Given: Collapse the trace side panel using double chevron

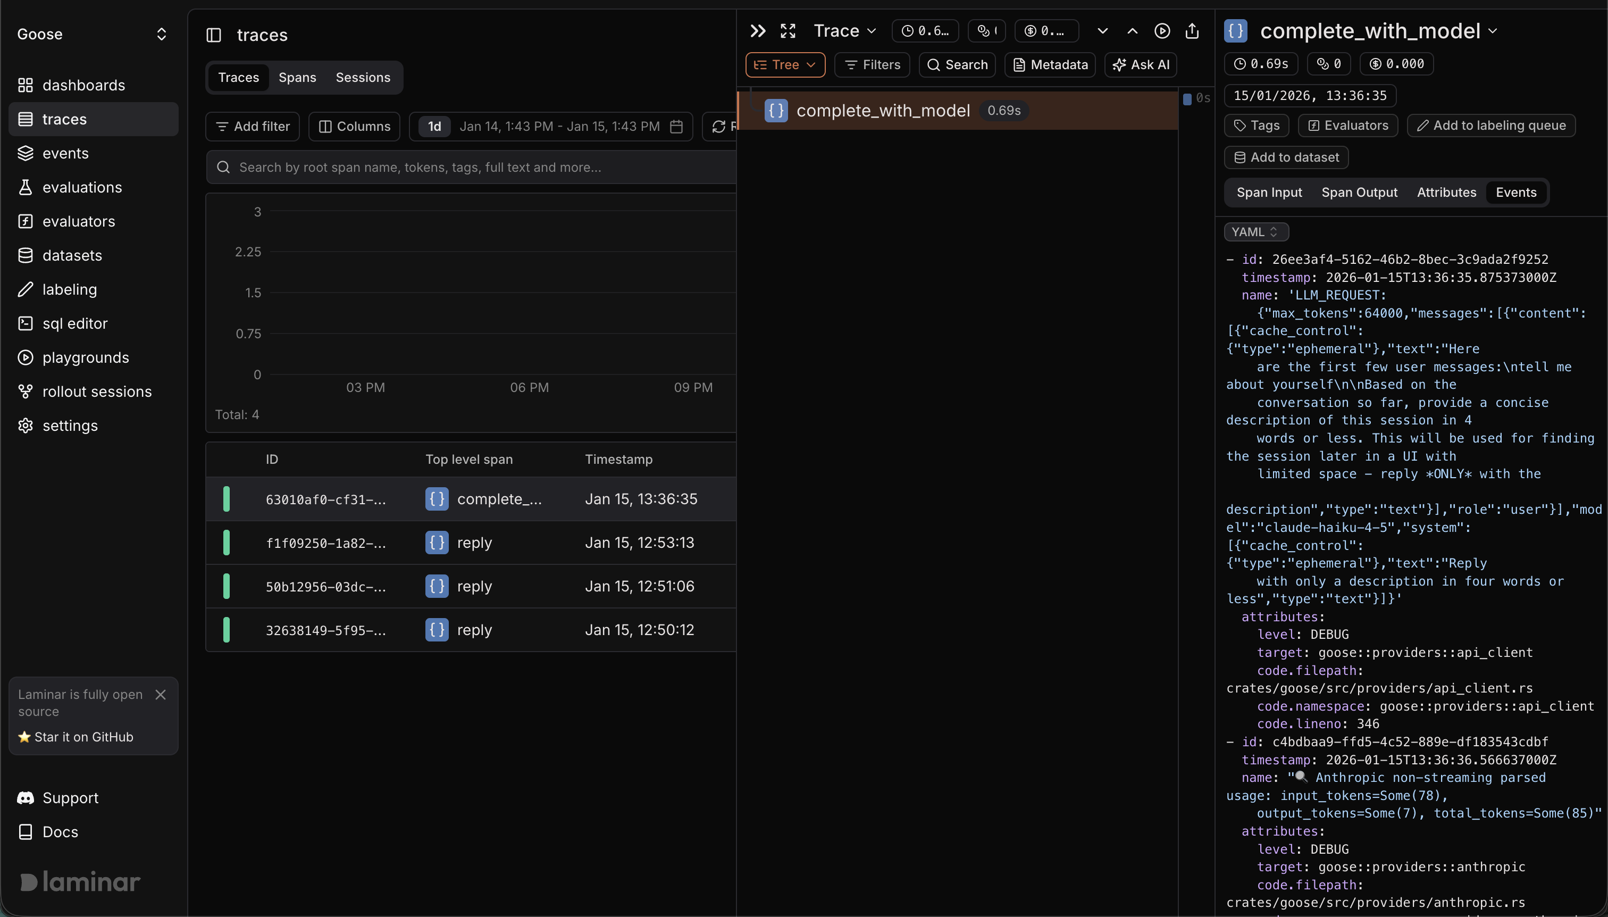Looking at the screenshot, I should tap(758, 31).
